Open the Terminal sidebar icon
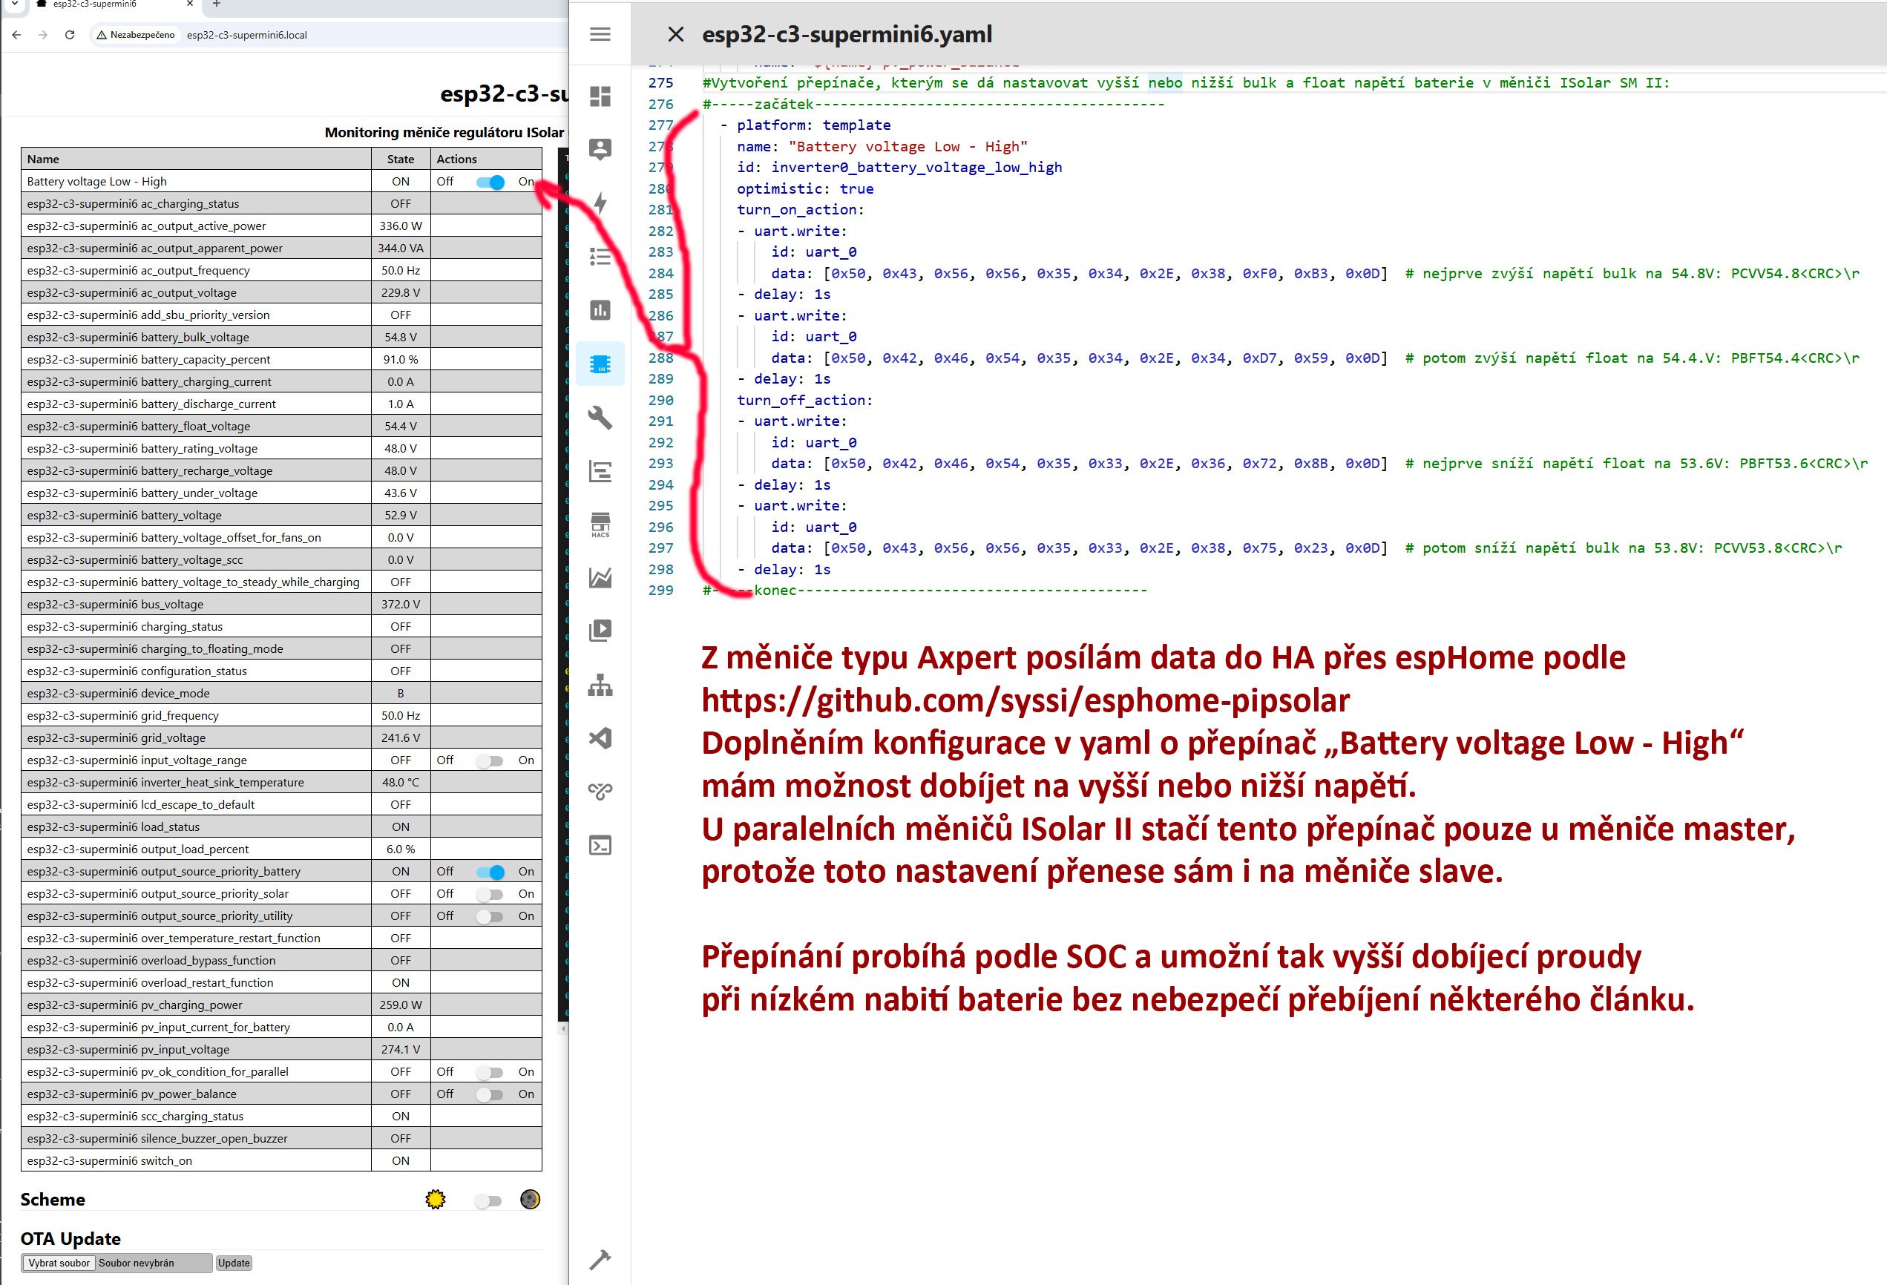The width and height of the screenshot is (1887, 1285). pyautogui.click(x=600, y=845)
